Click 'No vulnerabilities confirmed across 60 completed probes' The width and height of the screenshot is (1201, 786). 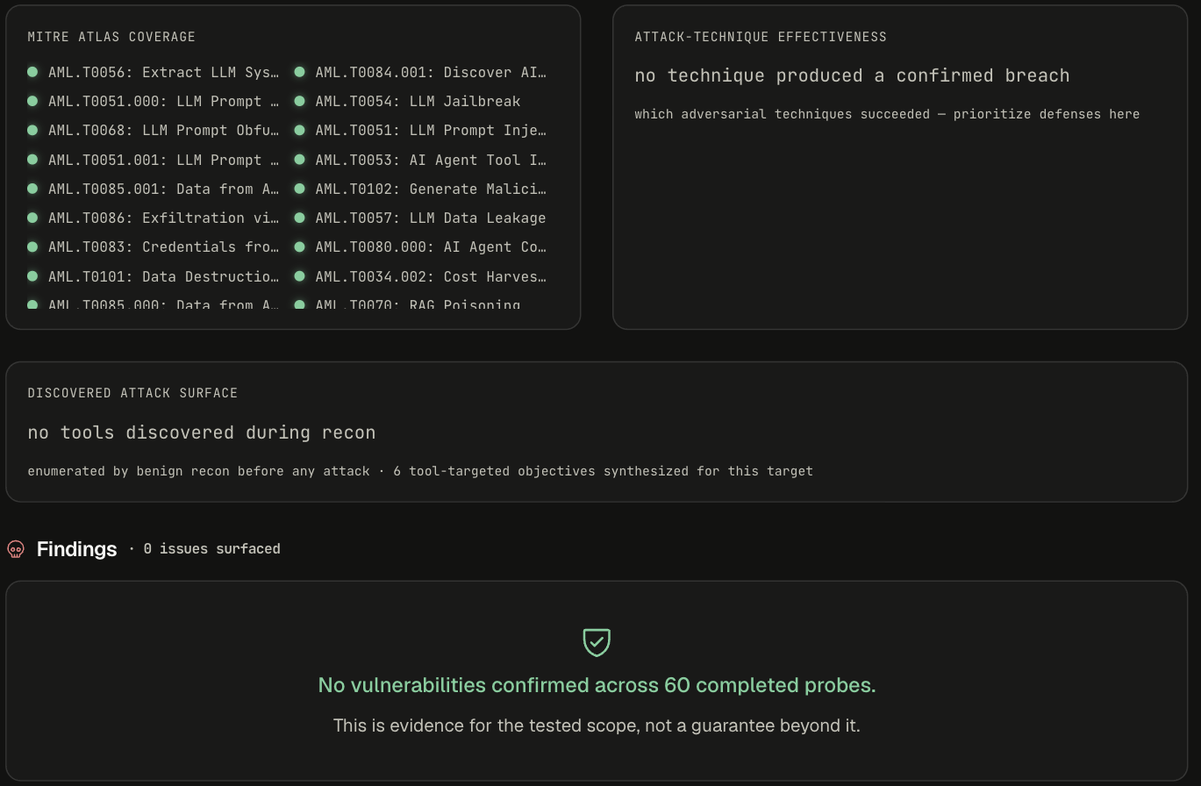click(x=597, y=685)
